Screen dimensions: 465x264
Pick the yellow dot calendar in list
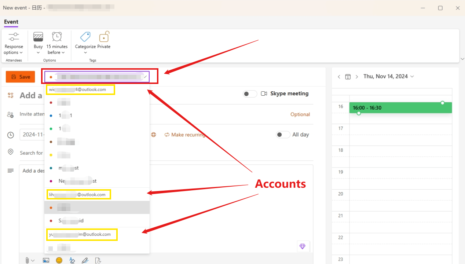(97, 155)
